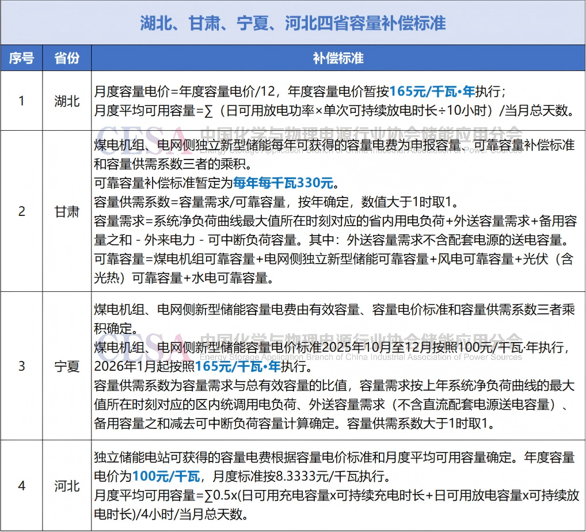The image size is (586, 532).
Task: Click the blue 每年每千瓦330元 text
Action: pyautogui.click(x=283, y=184)
